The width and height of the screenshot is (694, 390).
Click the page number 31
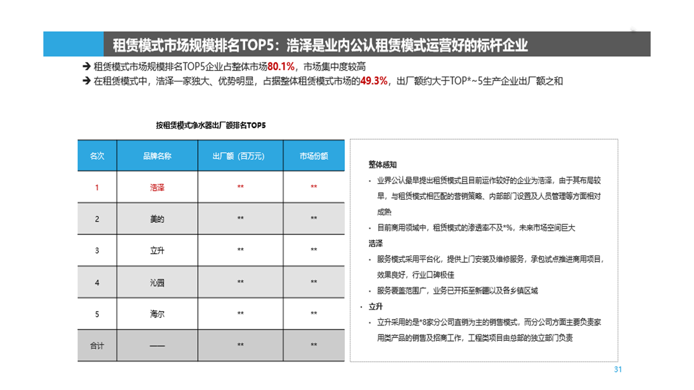tap(618, 369)
